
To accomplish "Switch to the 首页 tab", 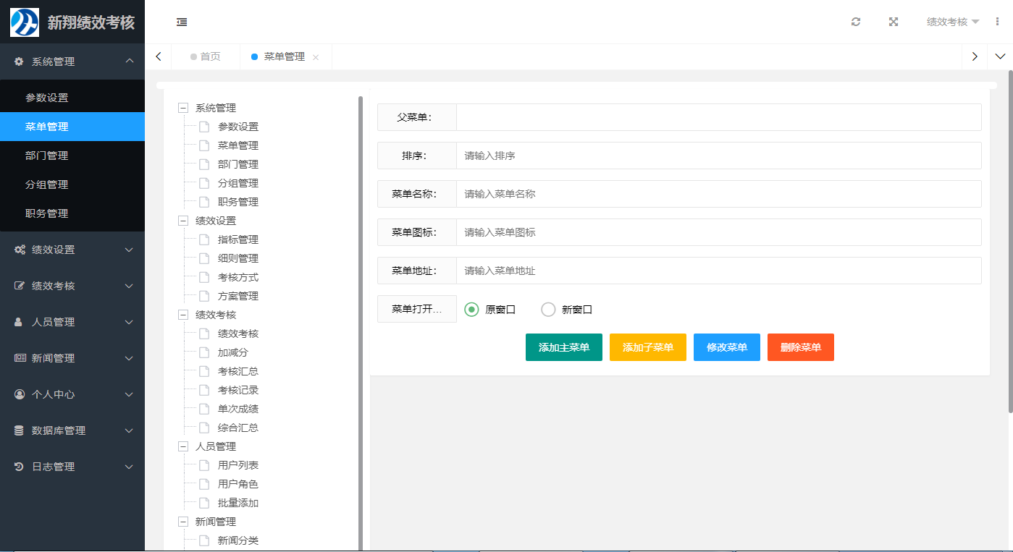I will click(206, 56).
